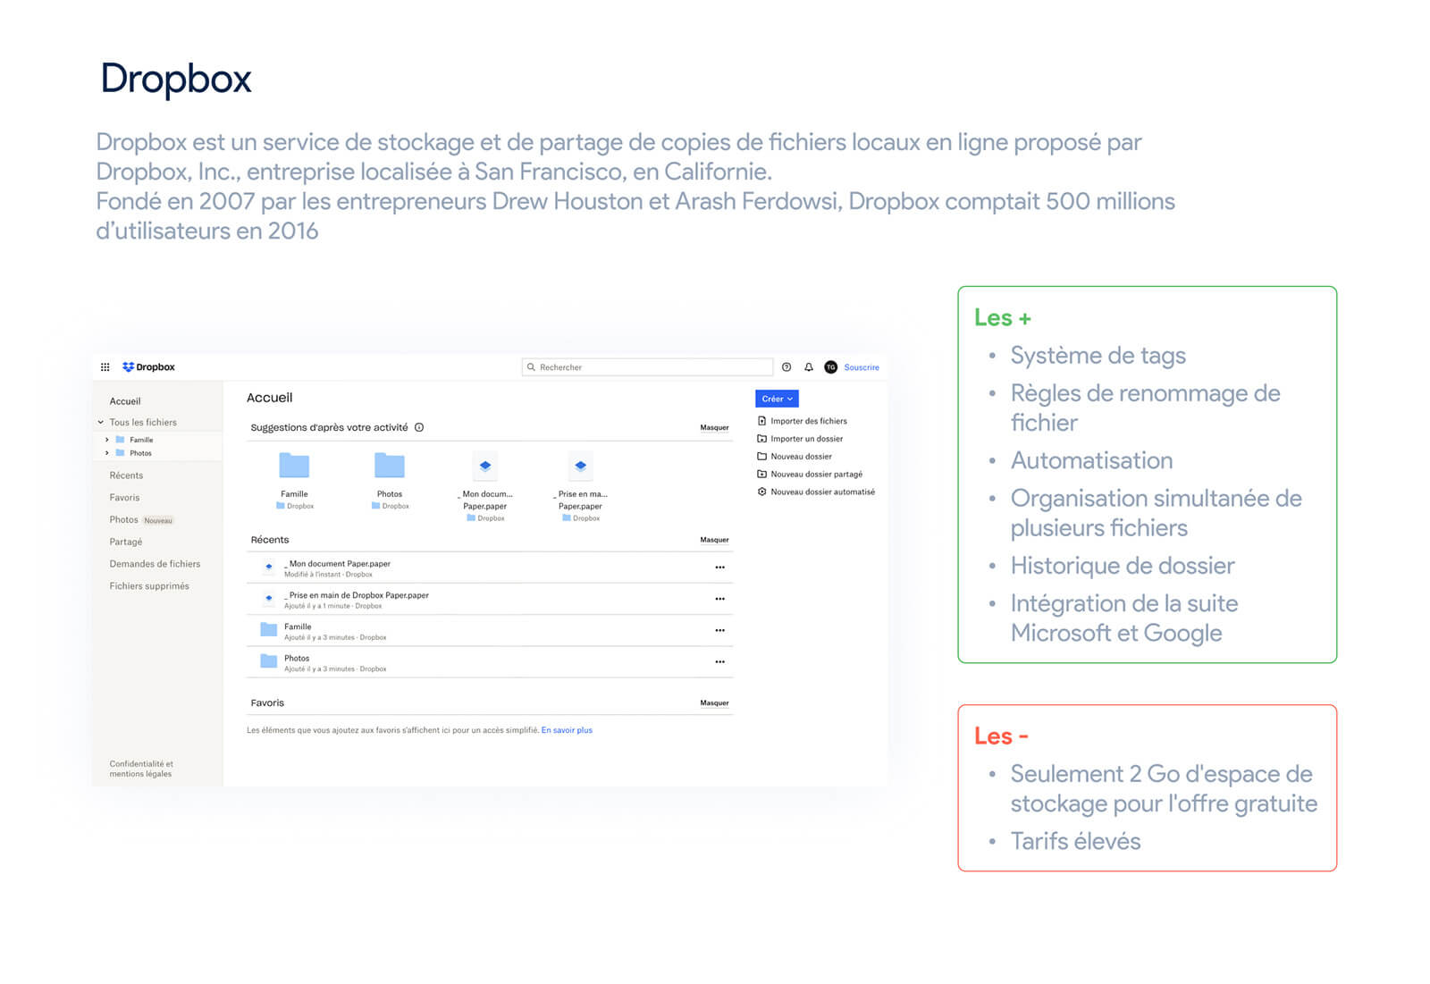Open Demandes de fichiers in sidebar
The height and width of the screenshot is (984, 1430).
point(155,564)
